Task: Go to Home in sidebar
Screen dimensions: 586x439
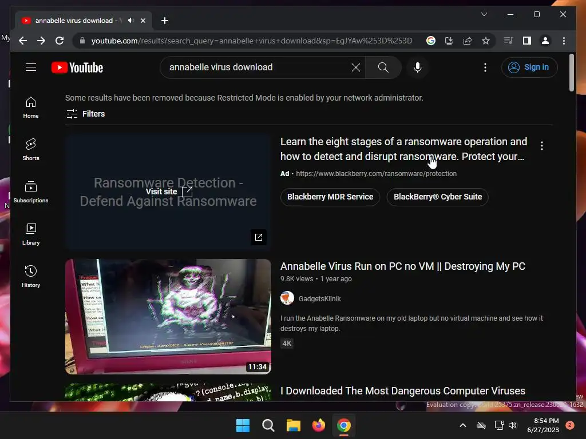Action: tap(31, 107)
